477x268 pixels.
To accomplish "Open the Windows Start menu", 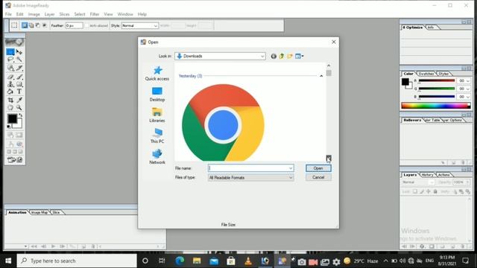I will (x=8, y=261).
